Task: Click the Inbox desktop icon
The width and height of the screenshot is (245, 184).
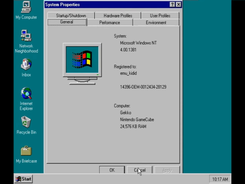Action: (x=26, y=67)
